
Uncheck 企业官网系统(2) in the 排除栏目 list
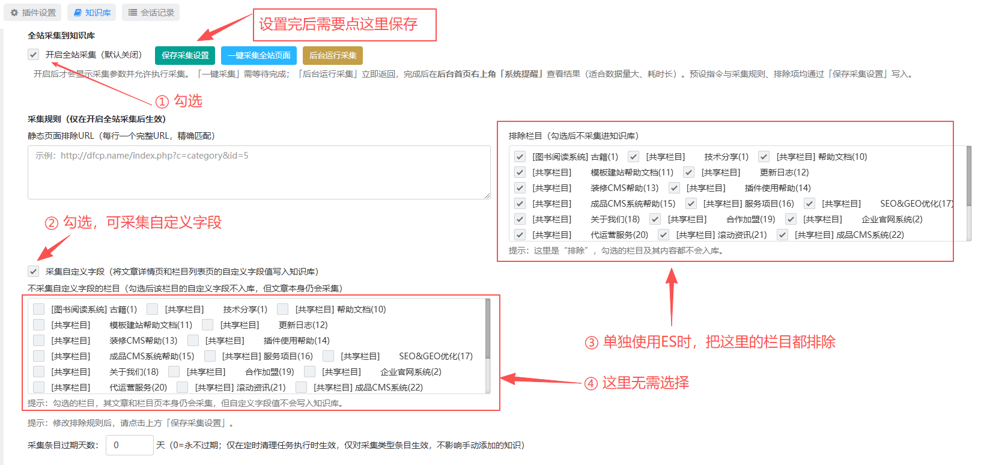[791, 219]
